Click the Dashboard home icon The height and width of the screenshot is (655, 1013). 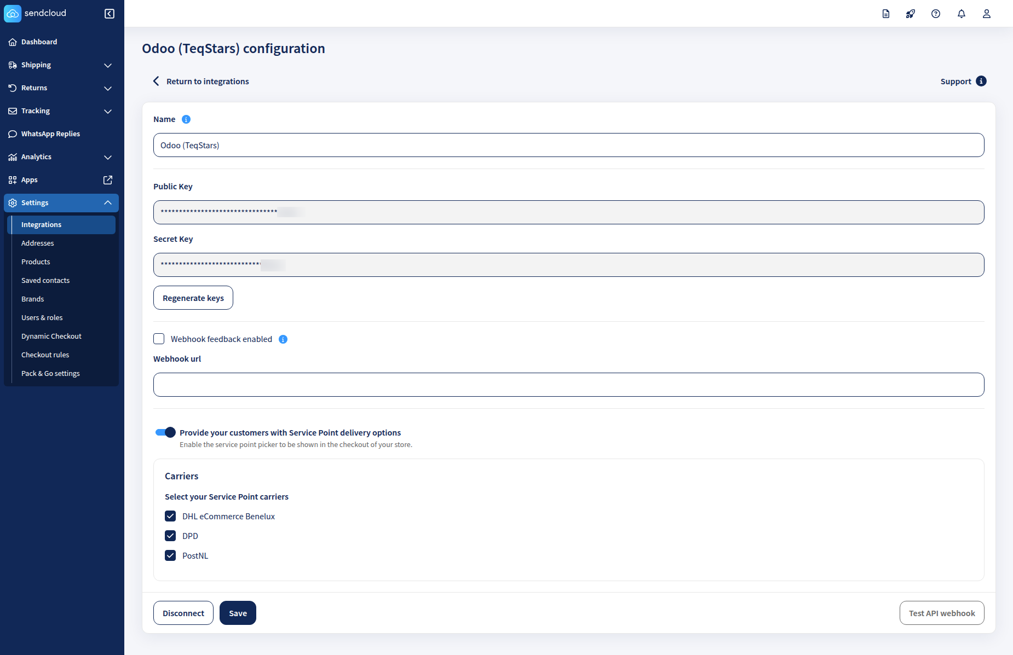point(13,42)
